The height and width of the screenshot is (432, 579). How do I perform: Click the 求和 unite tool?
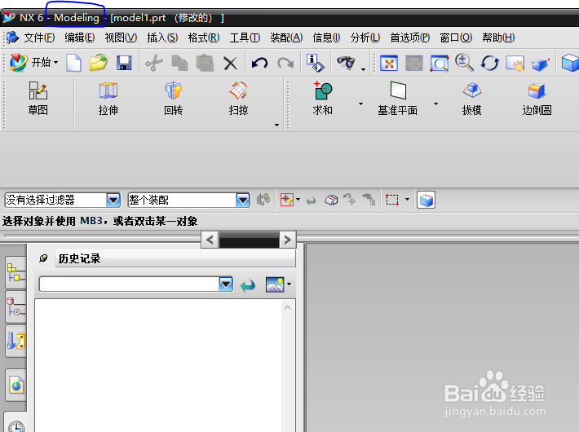323,99
